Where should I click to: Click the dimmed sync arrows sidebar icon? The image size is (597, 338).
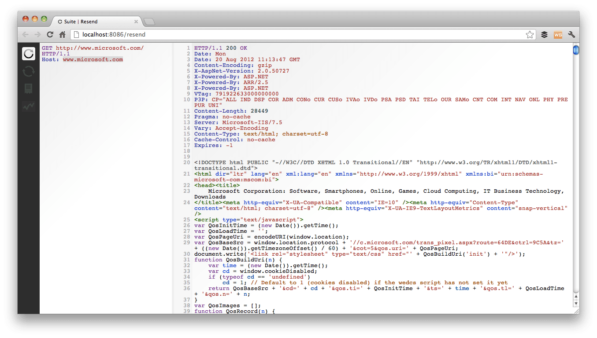tap(29, 71)
